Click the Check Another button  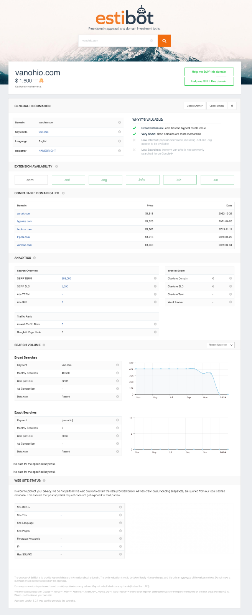tap(194, 106)
